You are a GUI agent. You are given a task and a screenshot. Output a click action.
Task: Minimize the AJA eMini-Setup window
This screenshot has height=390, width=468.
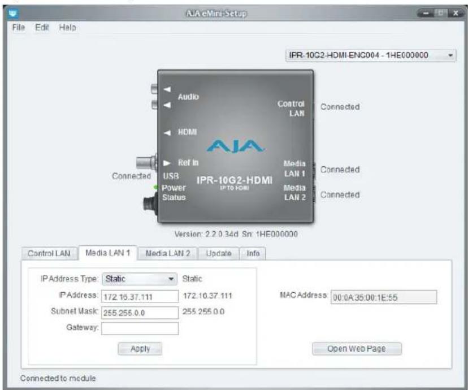point(426,14)
